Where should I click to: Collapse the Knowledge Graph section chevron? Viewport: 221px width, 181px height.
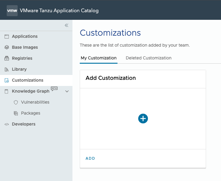[67, 91]
